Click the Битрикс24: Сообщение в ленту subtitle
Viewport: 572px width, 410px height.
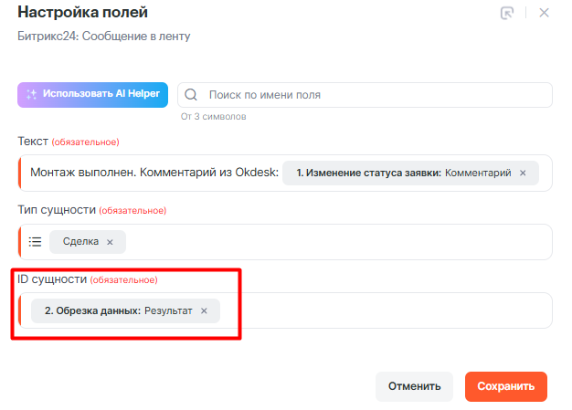[104, 36]
